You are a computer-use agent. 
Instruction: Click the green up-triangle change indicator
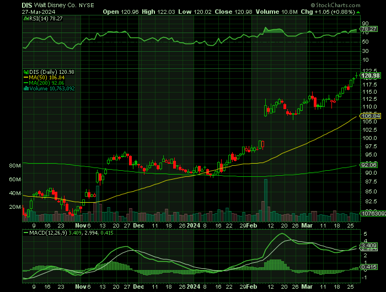[x=358, y=12]
